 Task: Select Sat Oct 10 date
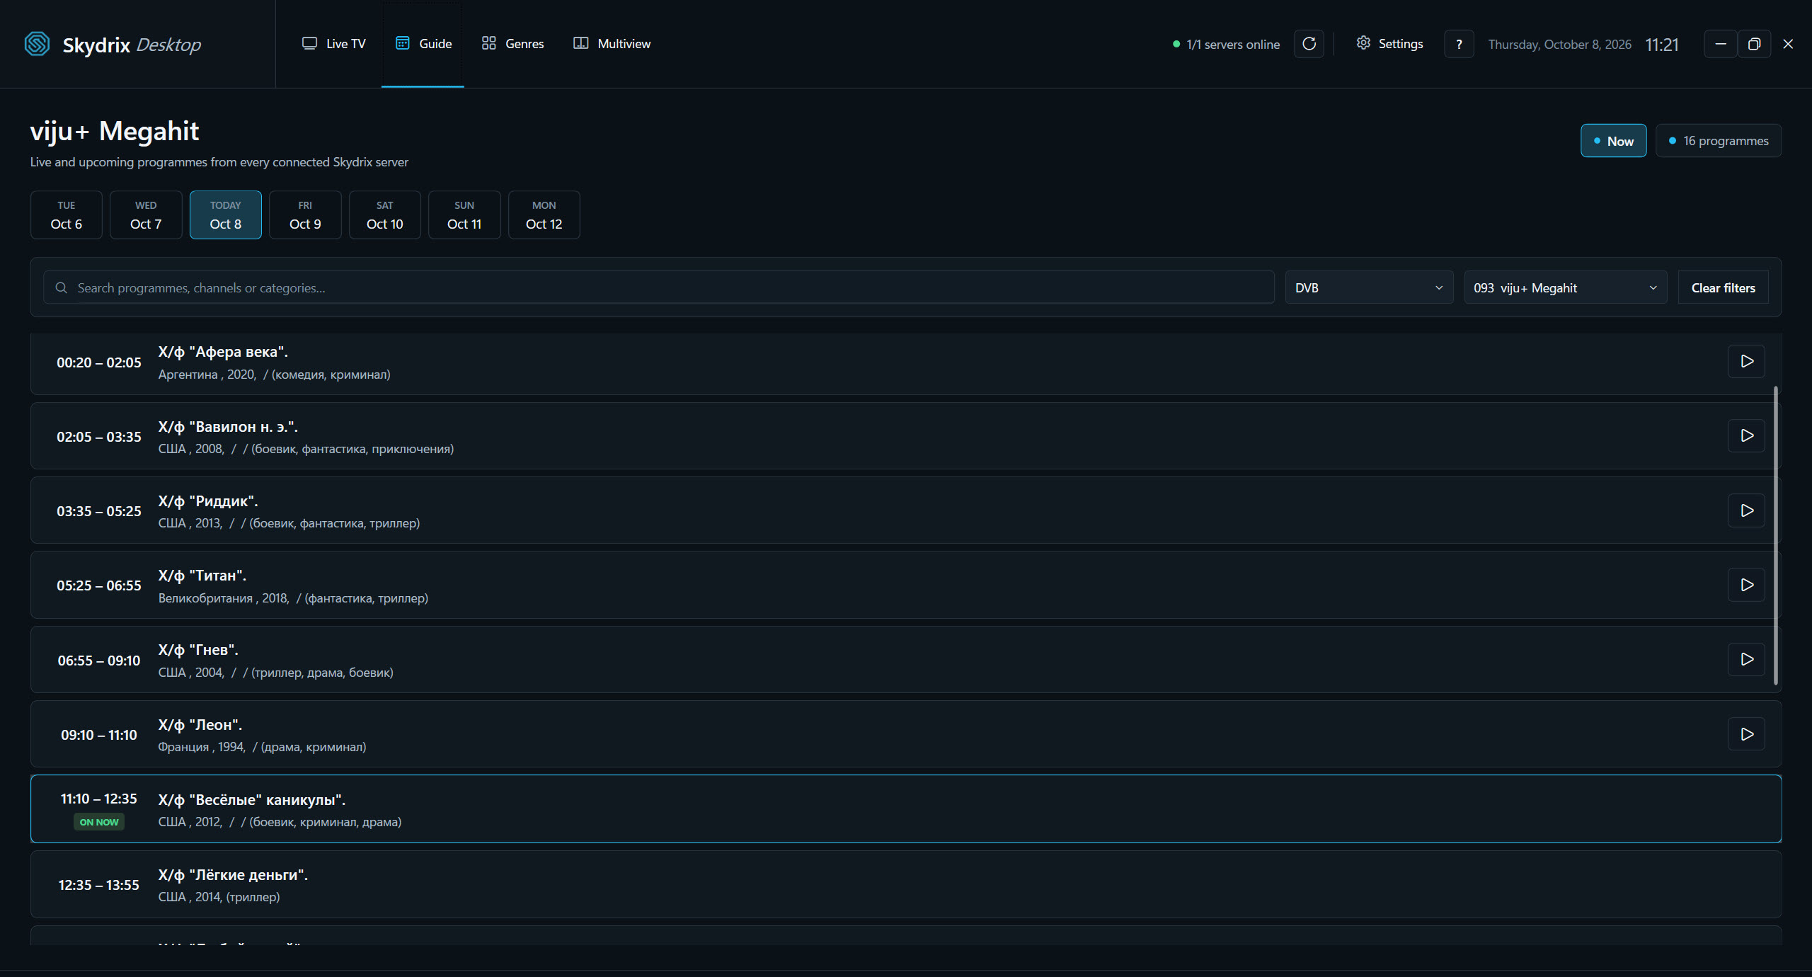(385, 215)
